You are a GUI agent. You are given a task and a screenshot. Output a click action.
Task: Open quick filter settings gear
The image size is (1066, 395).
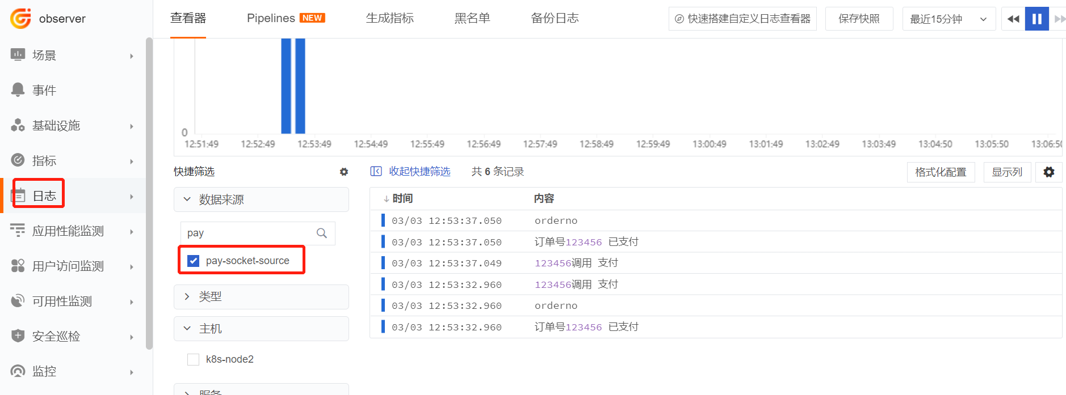click(x=344, y=172)
